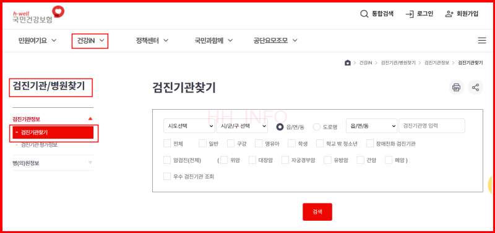
Task: Check the 일반 checkbox
Action: (202, 144)
